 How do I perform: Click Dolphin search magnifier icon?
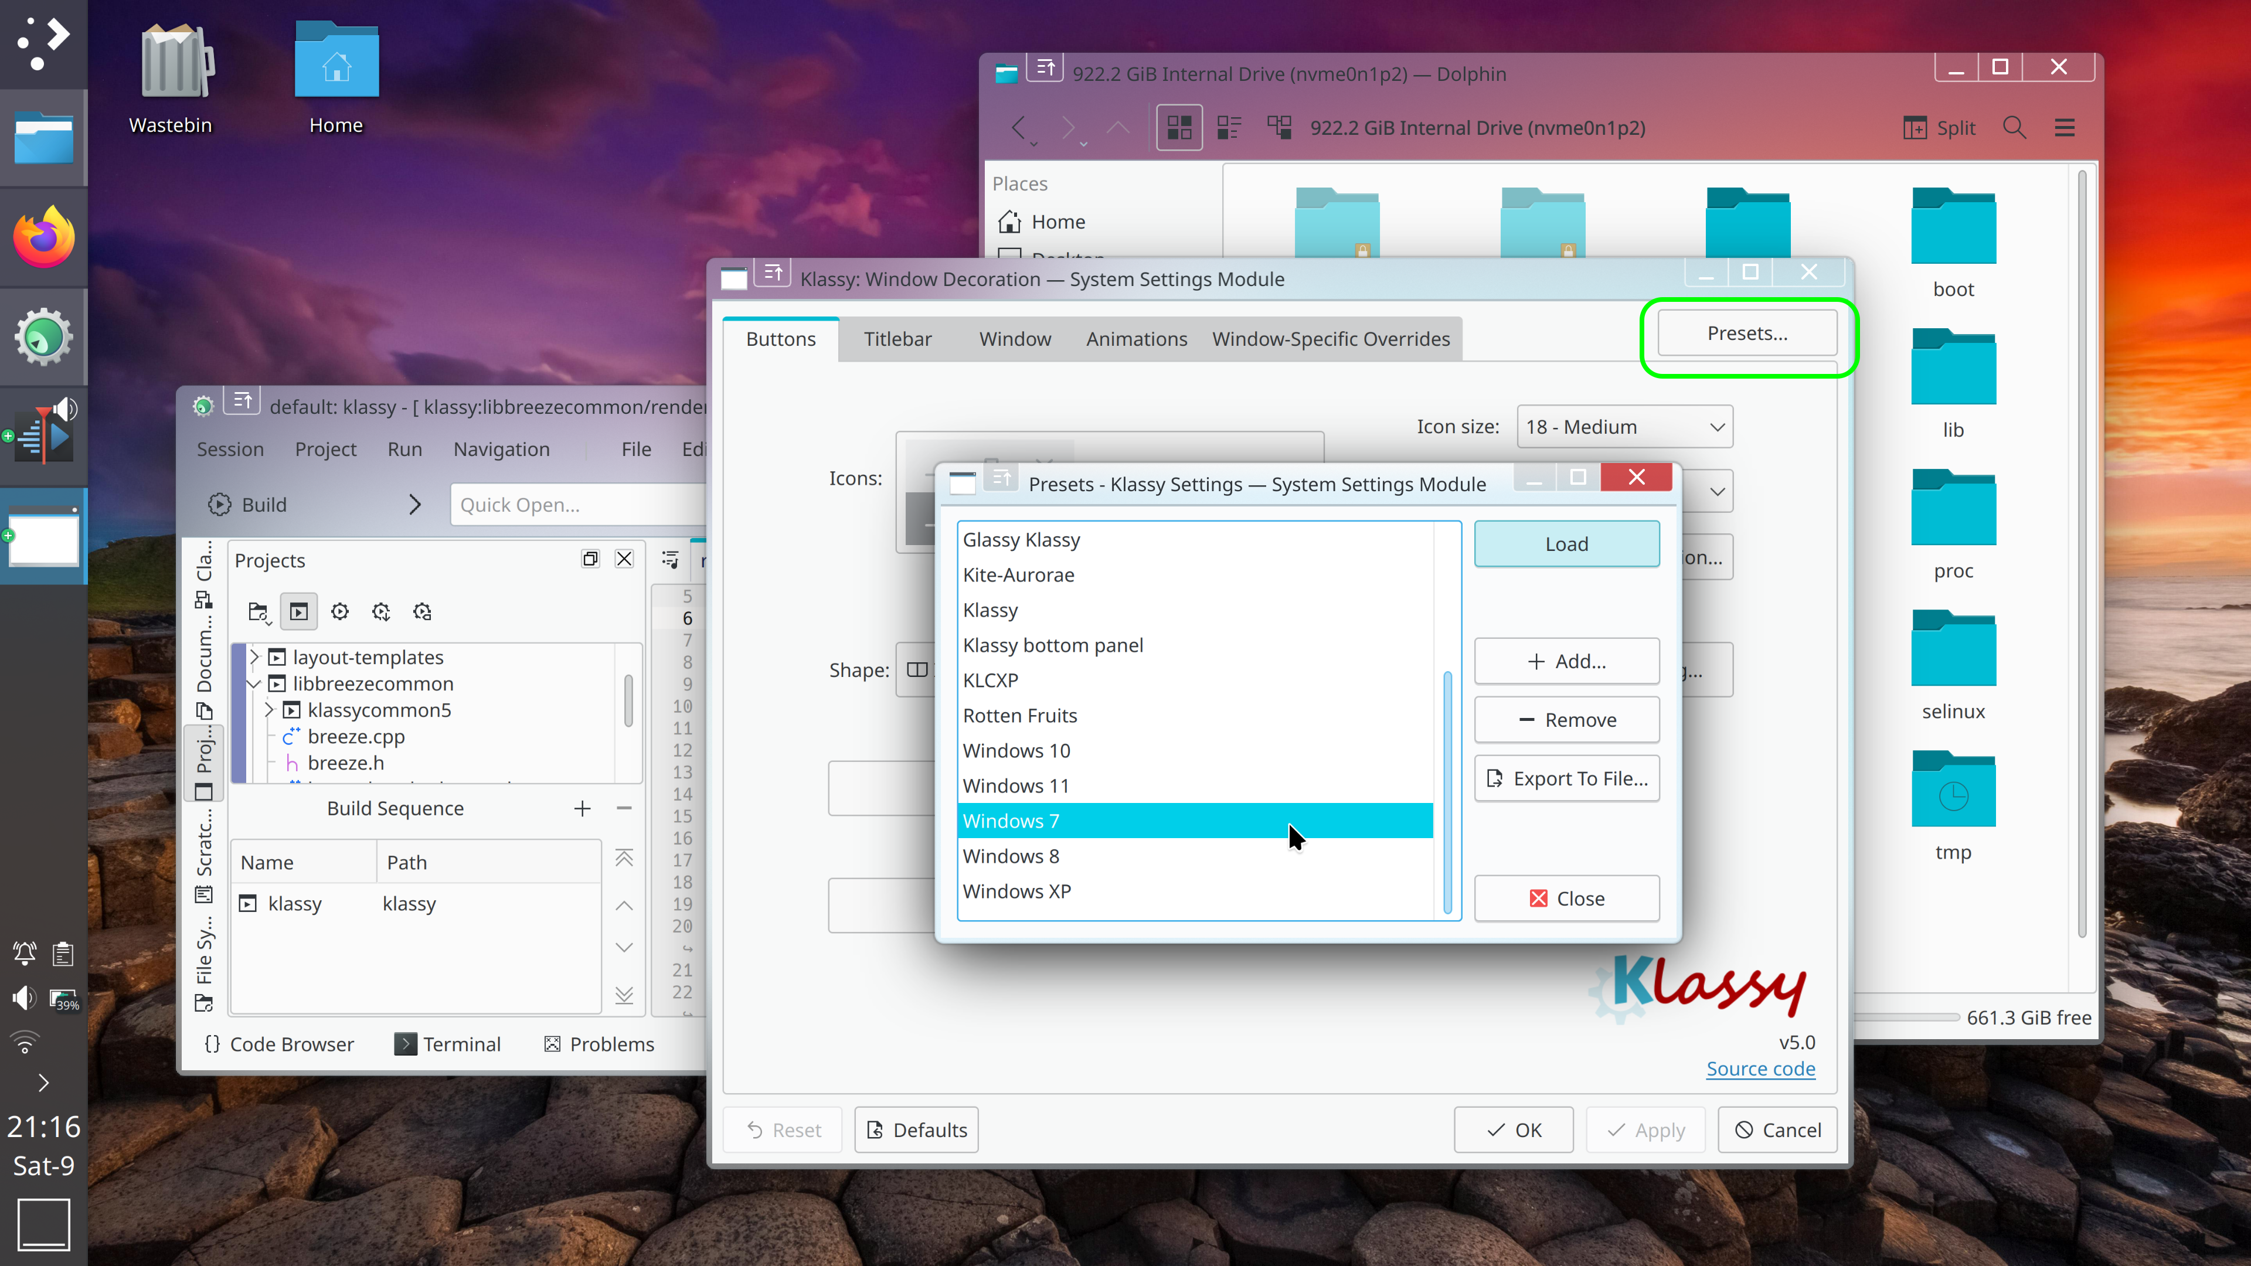click(2014, 128)
